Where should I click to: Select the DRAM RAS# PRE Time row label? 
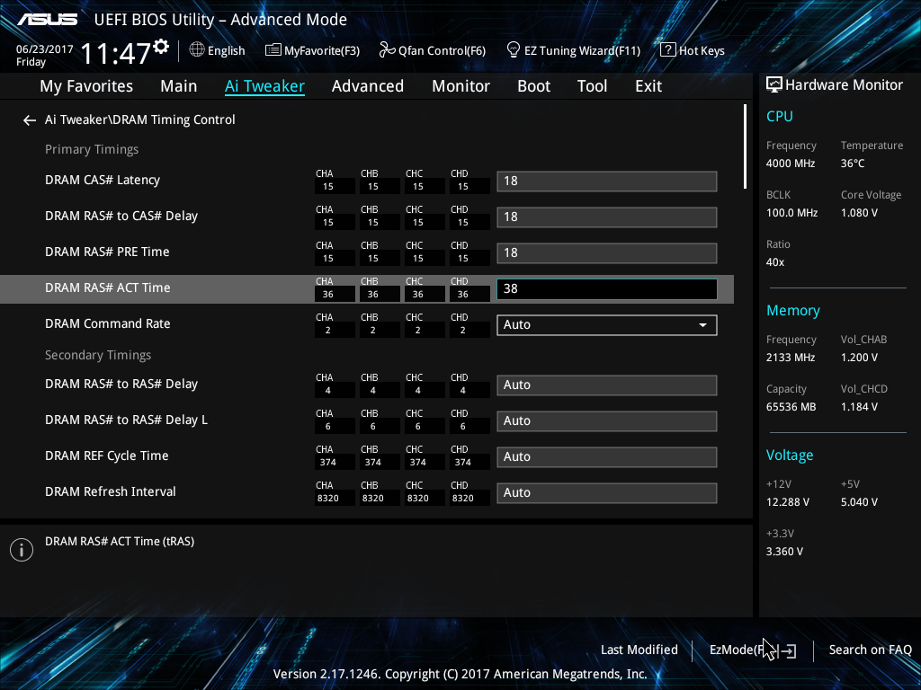tap(107, 252)
